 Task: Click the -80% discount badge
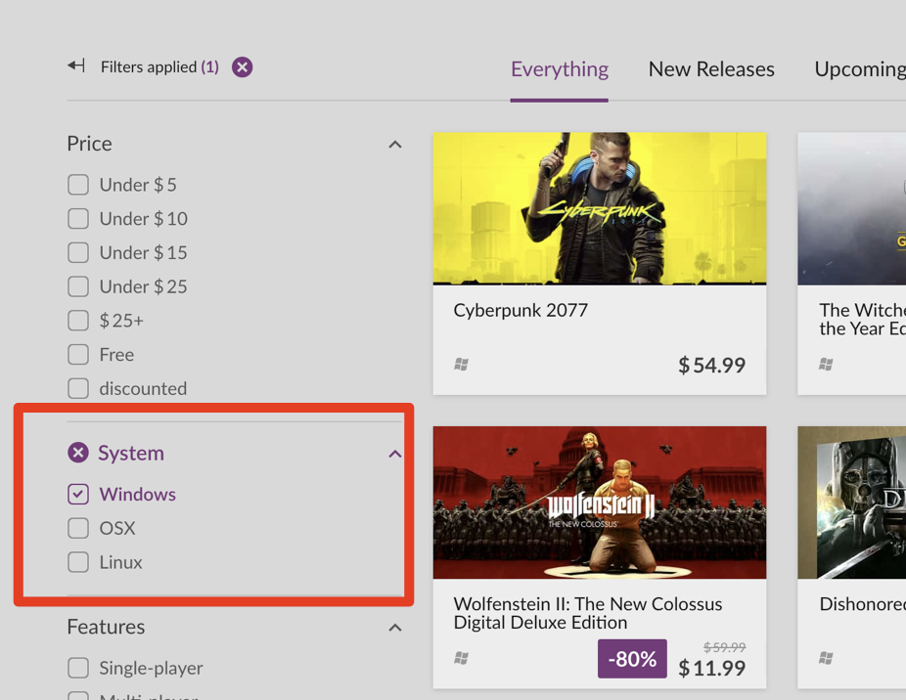(632, 658)
